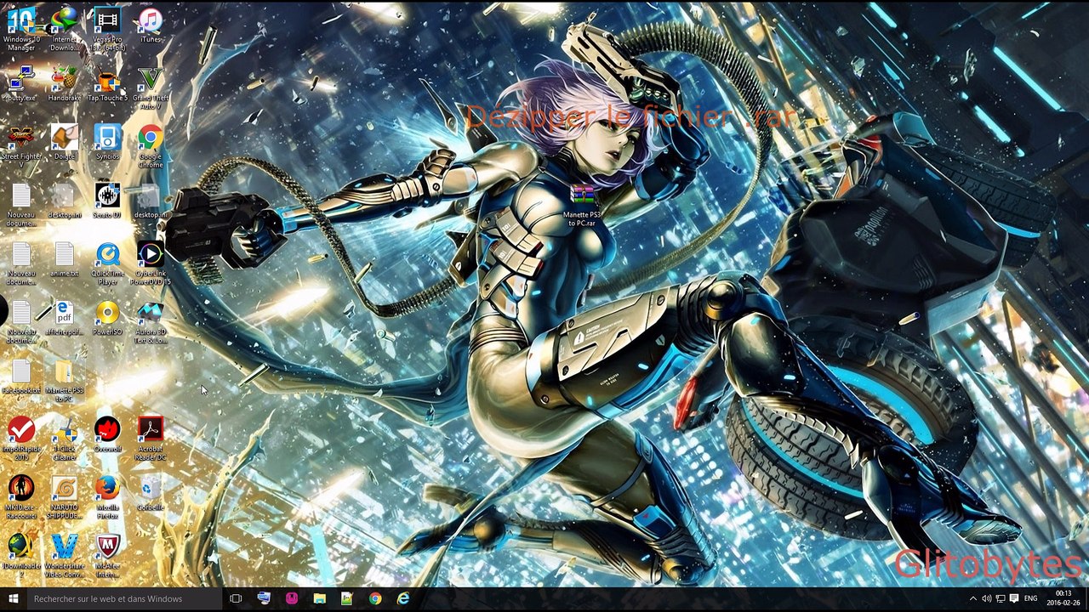Select the MK10.exe Raccourci shortcut
1089x612 pixels.
(21, 497)
